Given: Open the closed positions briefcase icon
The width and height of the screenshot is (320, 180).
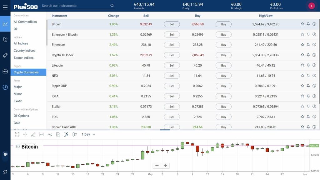Looking at the screenshot, I should (5, 71).
